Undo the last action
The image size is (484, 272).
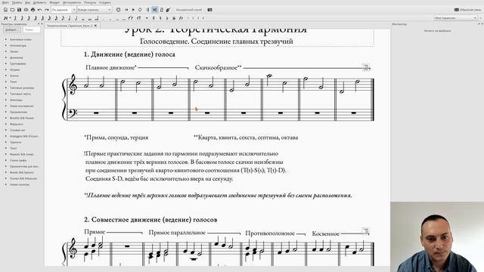39,10
